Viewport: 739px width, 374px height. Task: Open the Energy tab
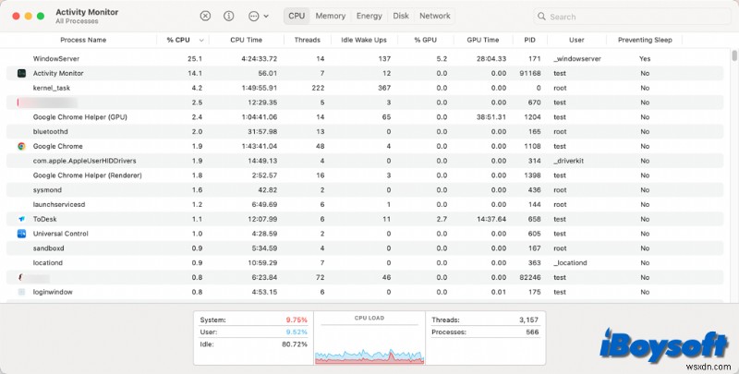click(x=369, y=16)
